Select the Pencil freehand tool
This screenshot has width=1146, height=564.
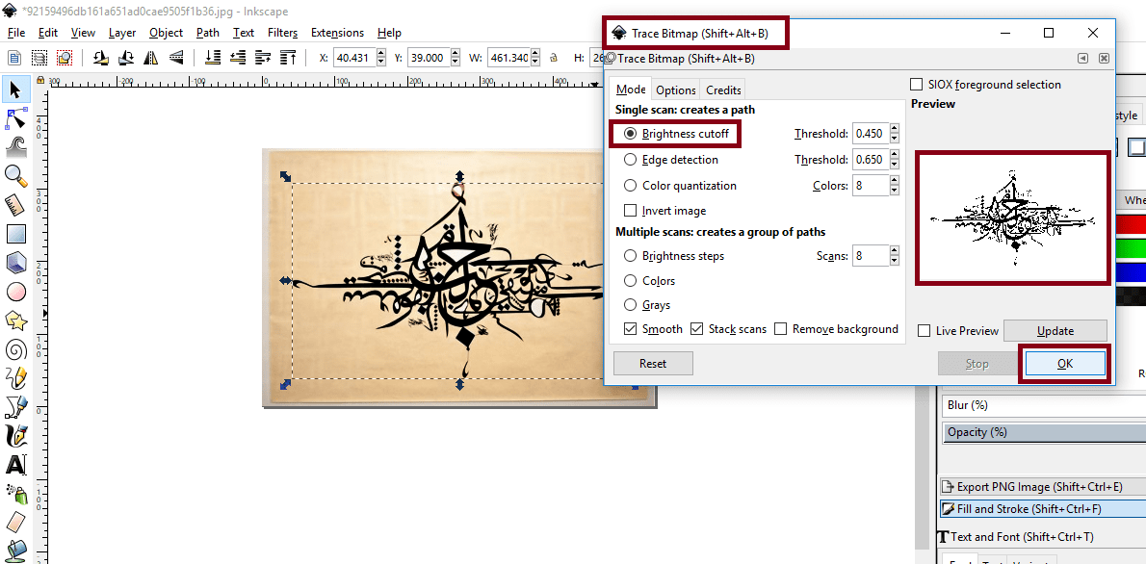click(x=15, y=377)
